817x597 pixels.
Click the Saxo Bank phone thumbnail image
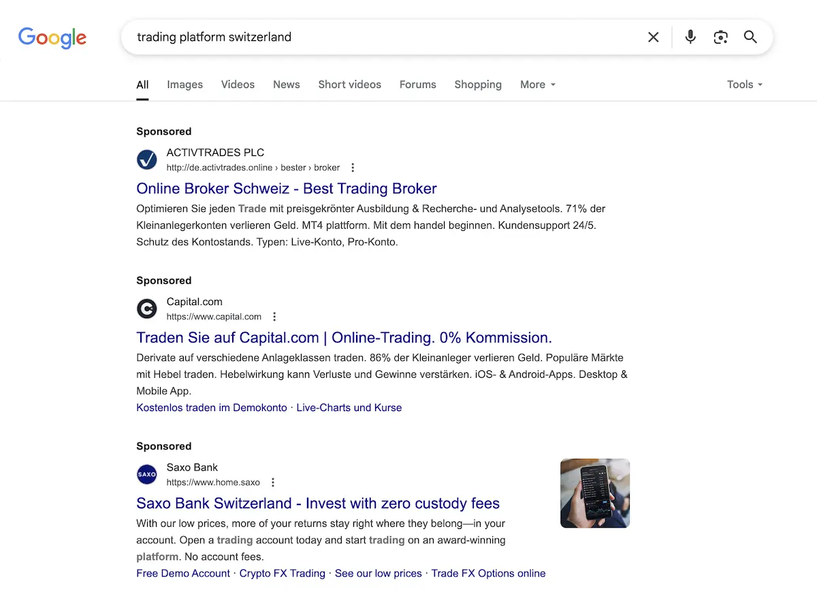point(595,493)
